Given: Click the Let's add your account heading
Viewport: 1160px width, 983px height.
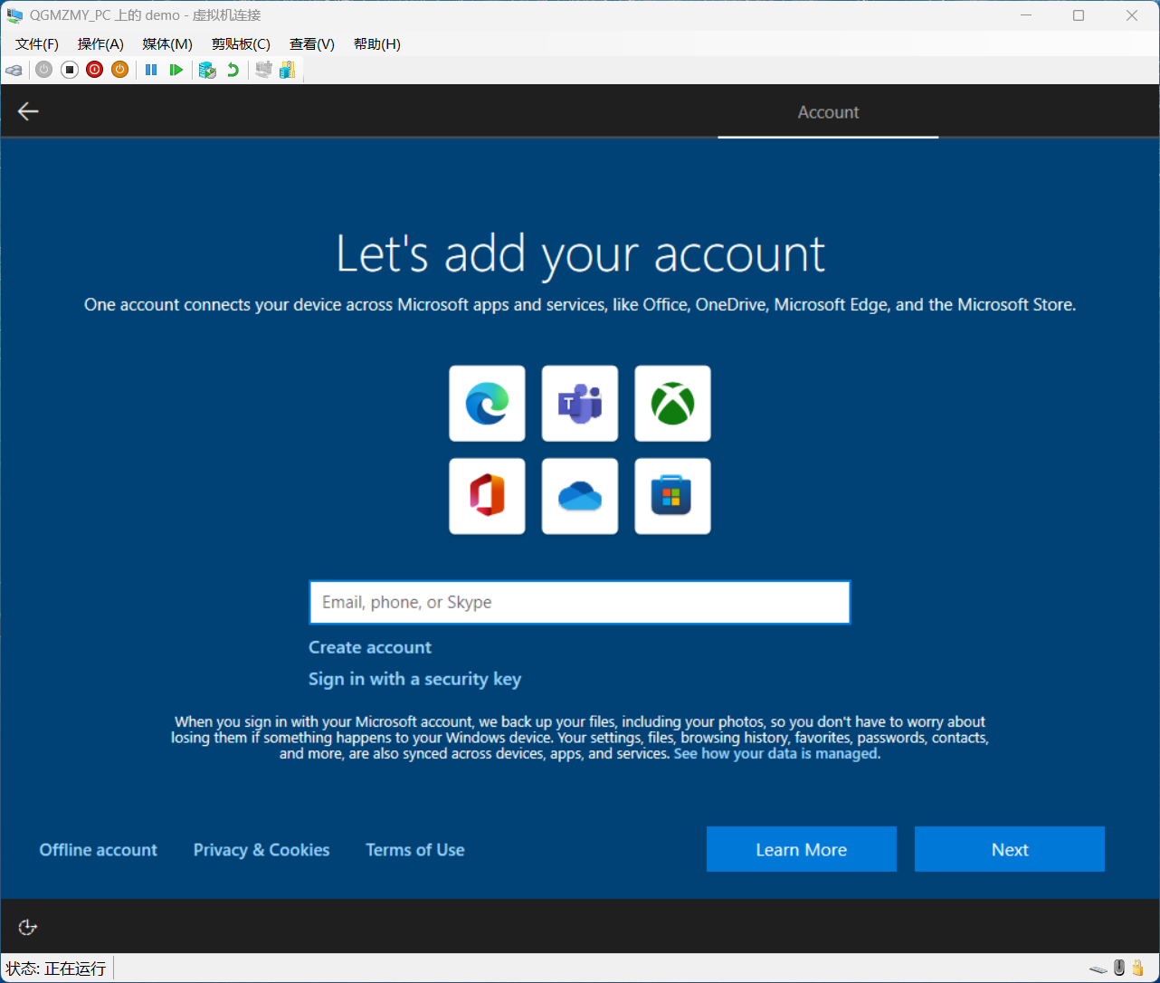Looking at the screenshot, I should pyautogui.click(x=580, y=254).
